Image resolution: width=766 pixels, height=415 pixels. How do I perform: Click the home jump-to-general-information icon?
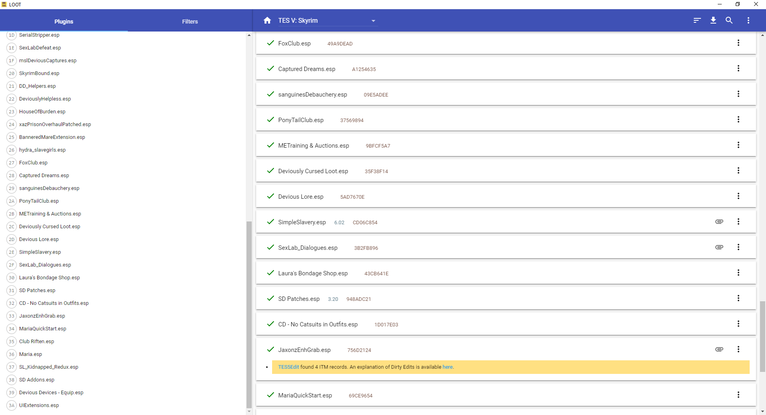(x=267, y=20)
